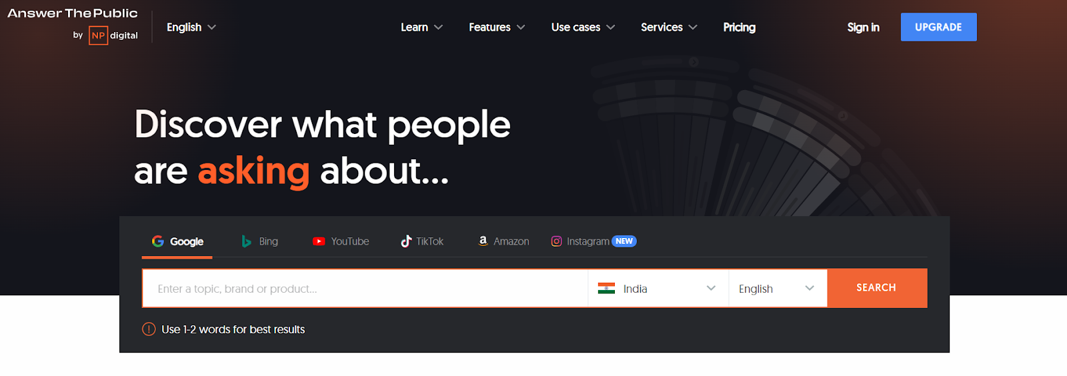The height and width of the screenshot is (376, 1067).
Task: Expand the Features menu
Action: pos(497,27)
